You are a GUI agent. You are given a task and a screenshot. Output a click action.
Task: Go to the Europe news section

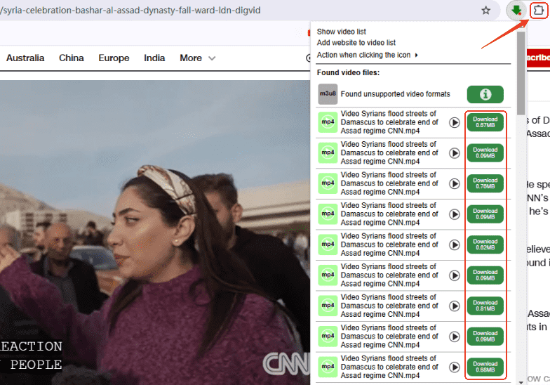click(114, 58)
